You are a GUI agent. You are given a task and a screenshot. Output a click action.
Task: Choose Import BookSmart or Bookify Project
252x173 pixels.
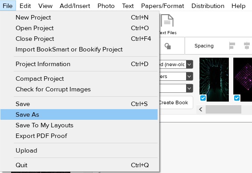(x=79, y=50)
